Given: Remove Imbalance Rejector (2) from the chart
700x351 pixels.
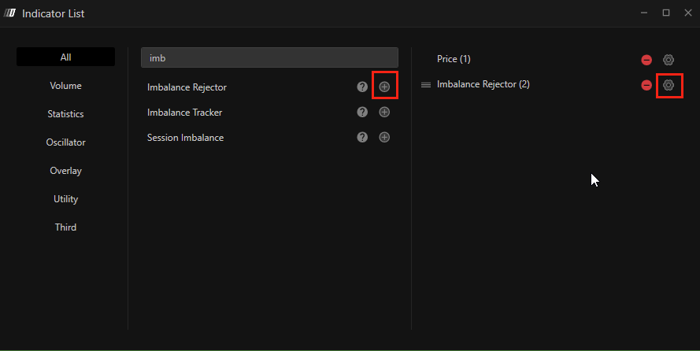Looking at the screenshot, I should (x=646, y=85).
